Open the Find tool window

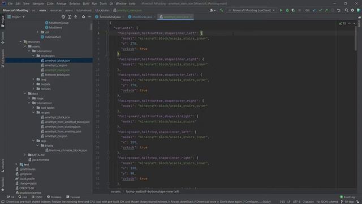(23, 197)
